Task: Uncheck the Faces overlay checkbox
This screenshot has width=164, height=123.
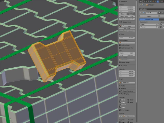Action: click(120, 100)
